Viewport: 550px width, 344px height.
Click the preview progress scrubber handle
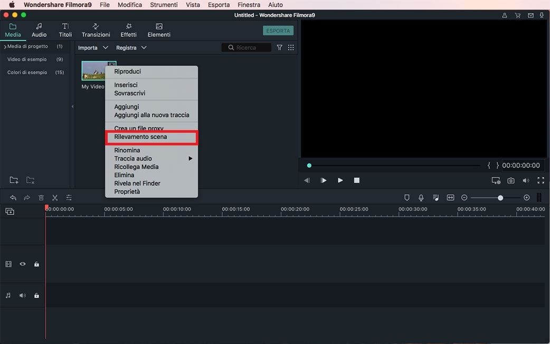309,165
